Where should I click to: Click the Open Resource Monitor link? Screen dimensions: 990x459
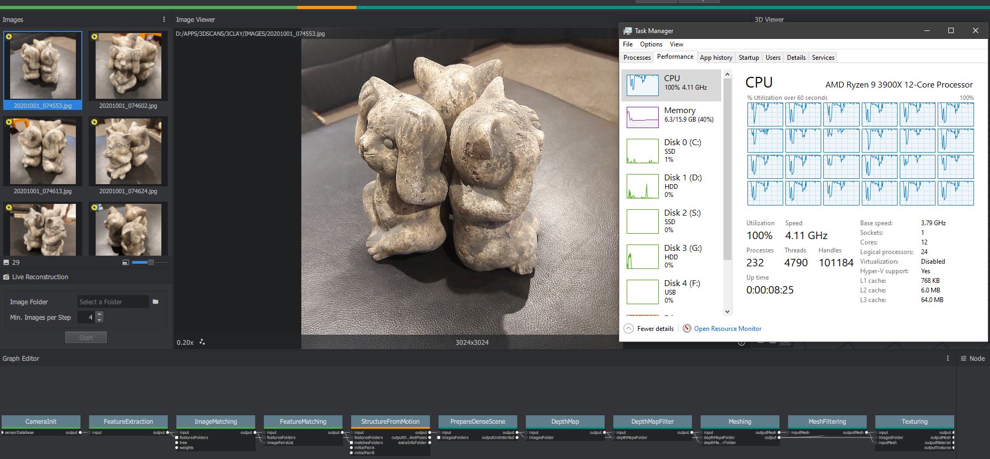coord(727,329)
